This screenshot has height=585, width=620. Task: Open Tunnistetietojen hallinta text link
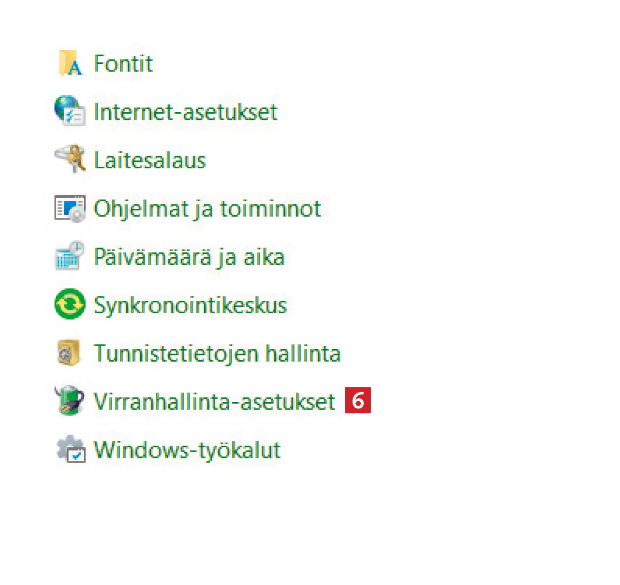[x=217, y=353]
